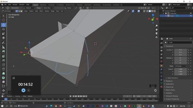The height and width of the screenshot is (108, 193).
Task: Open the Material properties tab icon
Action: [x=162, y=87]
